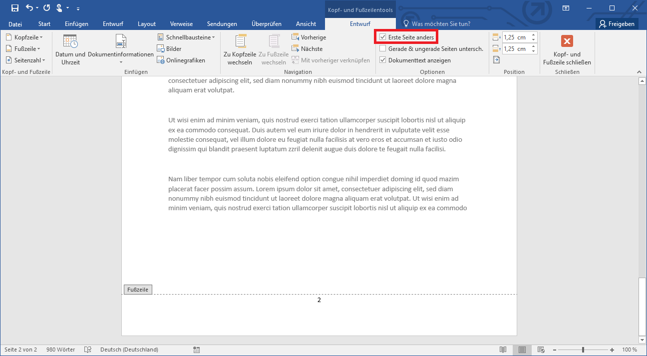This screenshot has width=647, height=356.
Task: Open the Fußzeile dropdown in the ribbon
Action: (23, 49)
